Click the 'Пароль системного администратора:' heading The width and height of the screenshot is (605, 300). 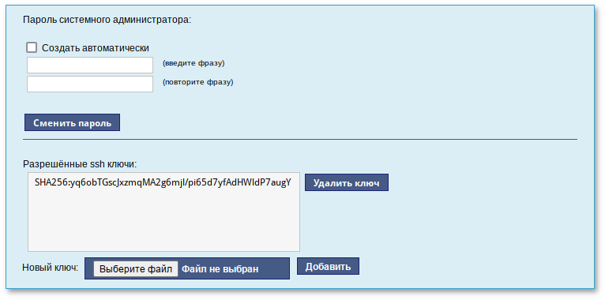click(107, 20)
